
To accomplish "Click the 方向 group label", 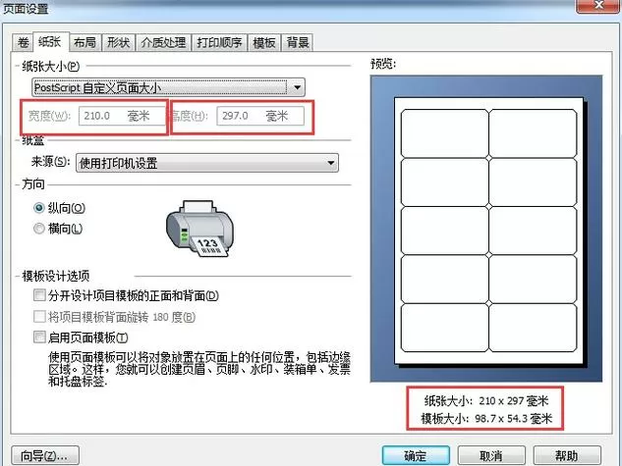I will coord(33,184).
